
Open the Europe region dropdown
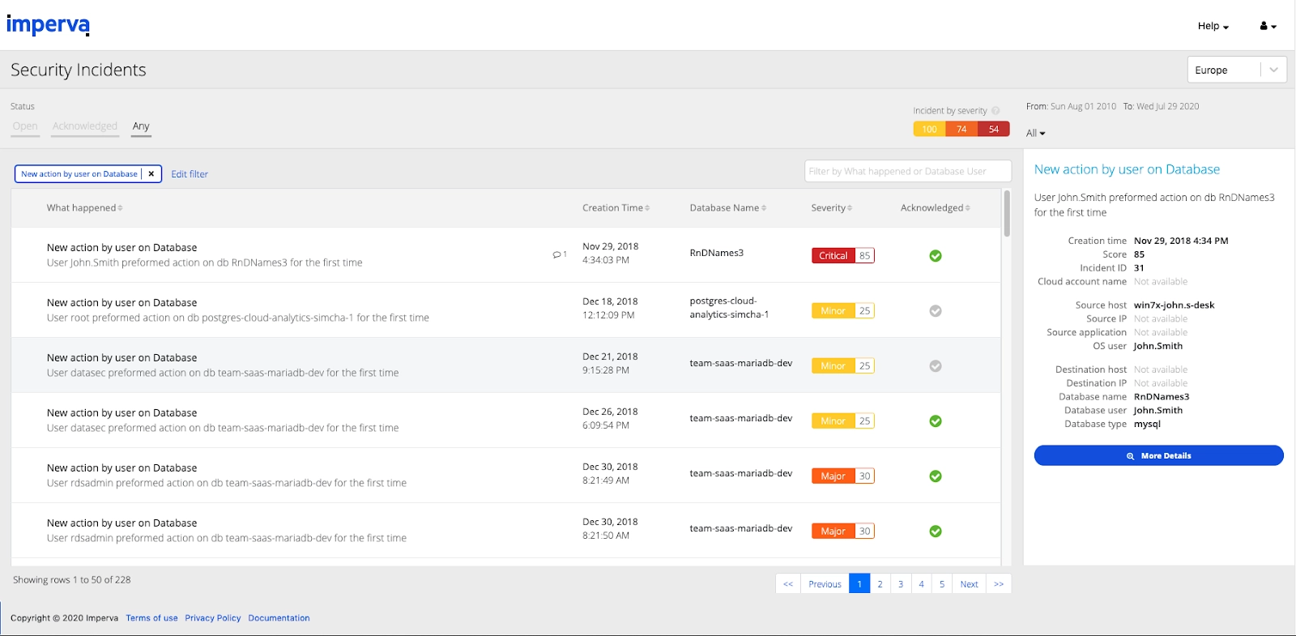1237,70
